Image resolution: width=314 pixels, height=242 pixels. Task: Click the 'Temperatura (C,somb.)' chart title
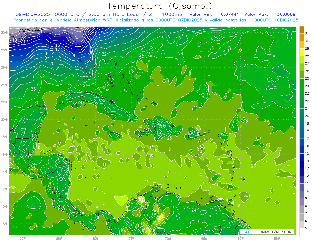coord(160,6)
